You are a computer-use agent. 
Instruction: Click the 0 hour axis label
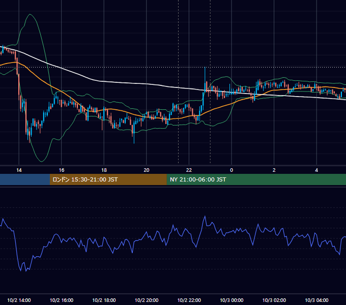(232, 170)
